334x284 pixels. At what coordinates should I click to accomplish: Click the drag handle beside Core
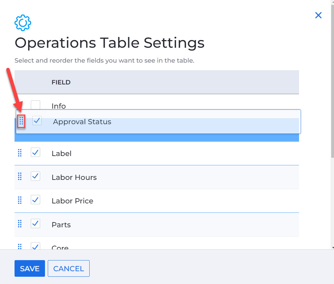20,246
